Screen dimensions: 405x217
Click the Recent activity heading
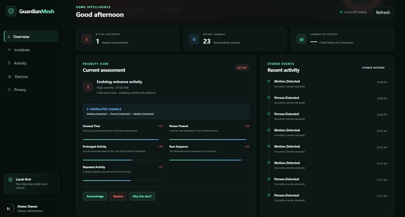coord(283,70)
